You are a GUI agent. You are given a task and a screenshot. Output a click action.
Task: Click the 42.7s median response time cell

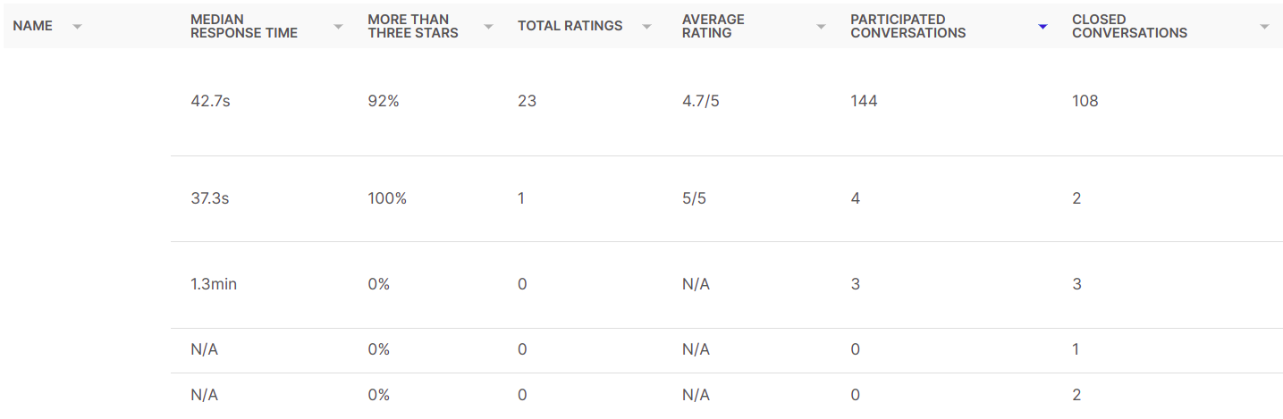(210, 101)
